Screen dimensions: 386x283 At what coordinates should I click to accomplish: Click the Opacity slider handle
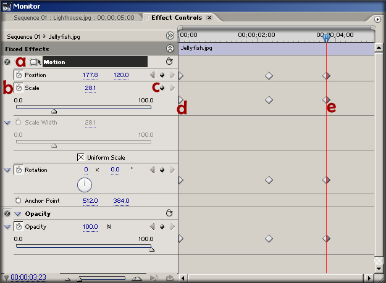tap(151, 250)
